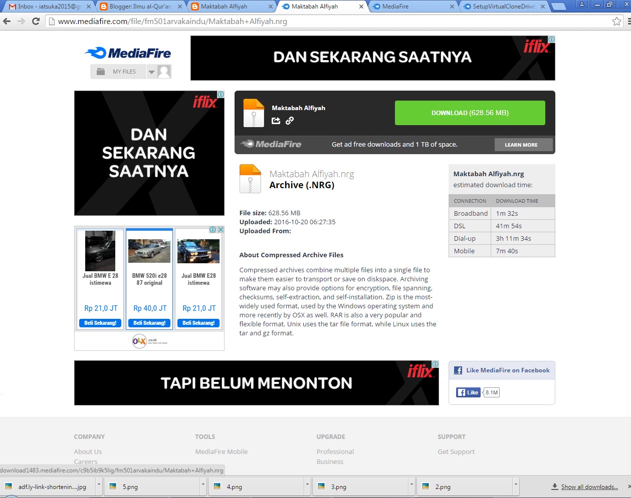
Task: Open the MediaFire Mobile footer link
Action: (x=222, y=451)
